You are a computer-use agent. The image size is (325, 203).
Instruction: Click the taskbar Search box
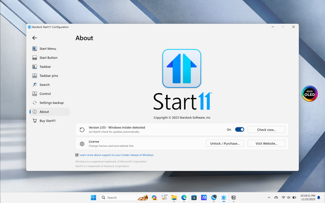[x=124, y=197]
